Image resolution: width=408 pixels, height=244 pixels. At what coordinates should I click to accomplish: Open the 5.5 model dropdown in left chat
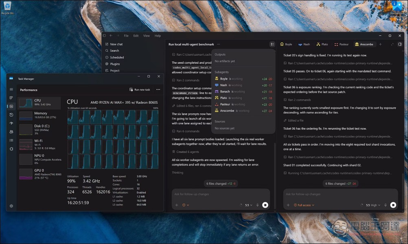point(248,205)
